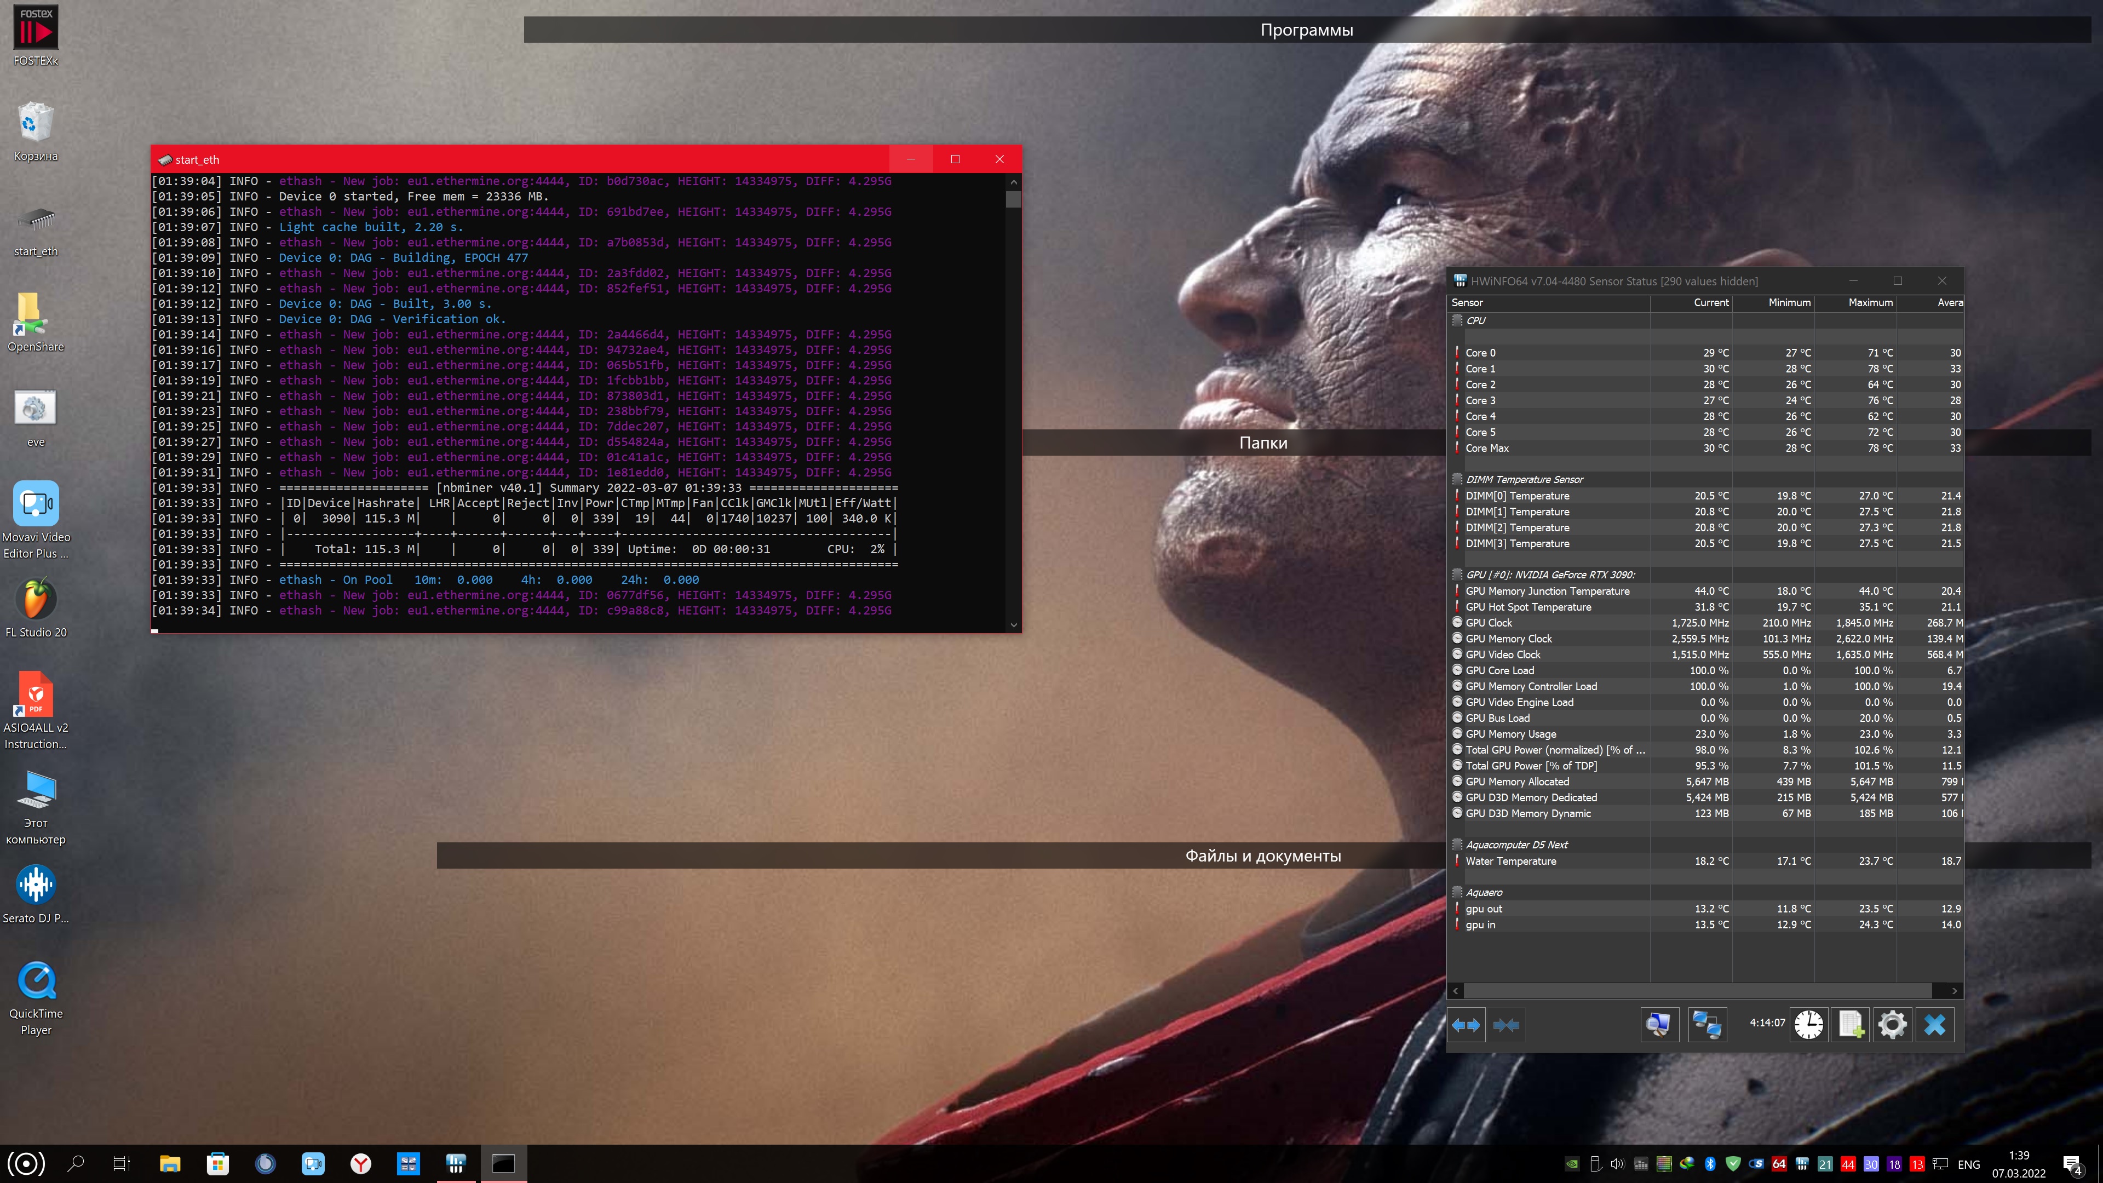Open HWiNFO sensor settings gear

tap(1892, 1025)
